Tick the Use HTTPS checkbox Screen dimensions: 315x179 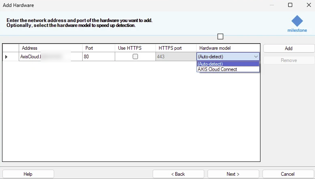[x=135, y=57]
